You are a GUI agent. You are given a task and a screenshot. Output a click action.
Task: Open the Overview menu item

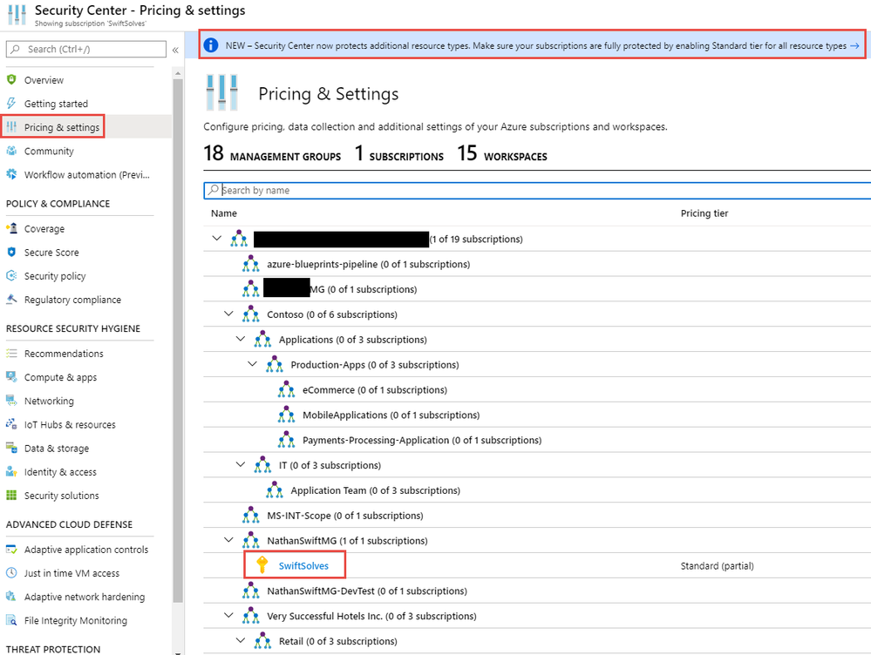44,80
